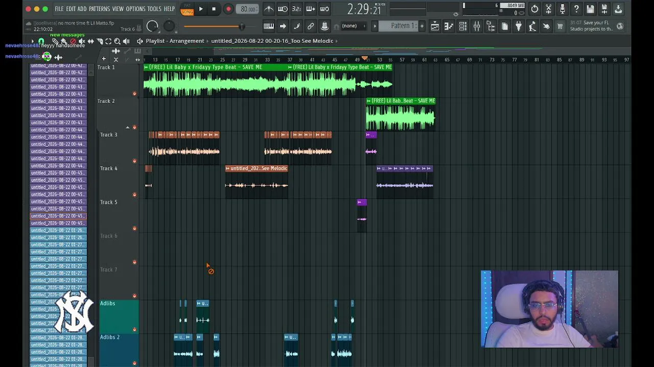The image size is (654, 367).
Task: Toggle the playlist snap magnet
Action: coord(41,41)
